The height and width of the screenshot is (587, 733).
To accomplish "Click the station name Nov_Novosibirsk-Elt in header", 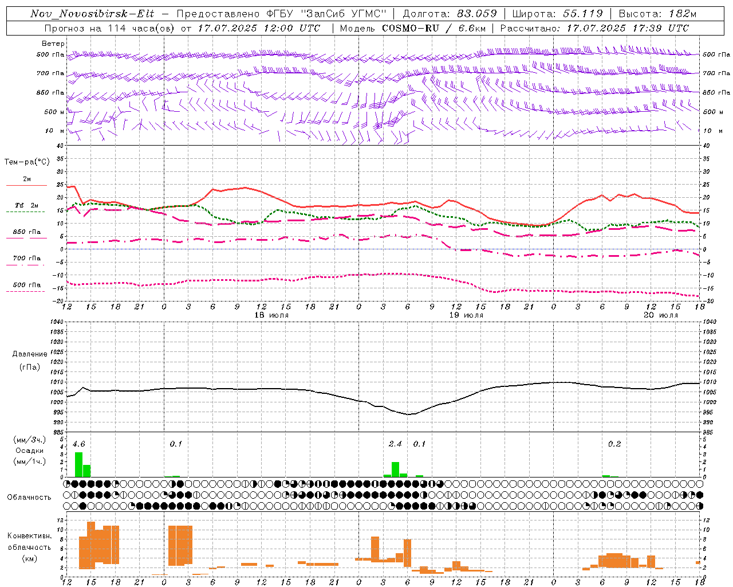I will [x=92, y=14].
